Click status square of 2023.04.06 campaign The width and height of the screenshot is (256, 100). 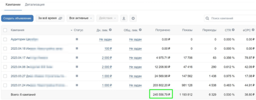77,67
